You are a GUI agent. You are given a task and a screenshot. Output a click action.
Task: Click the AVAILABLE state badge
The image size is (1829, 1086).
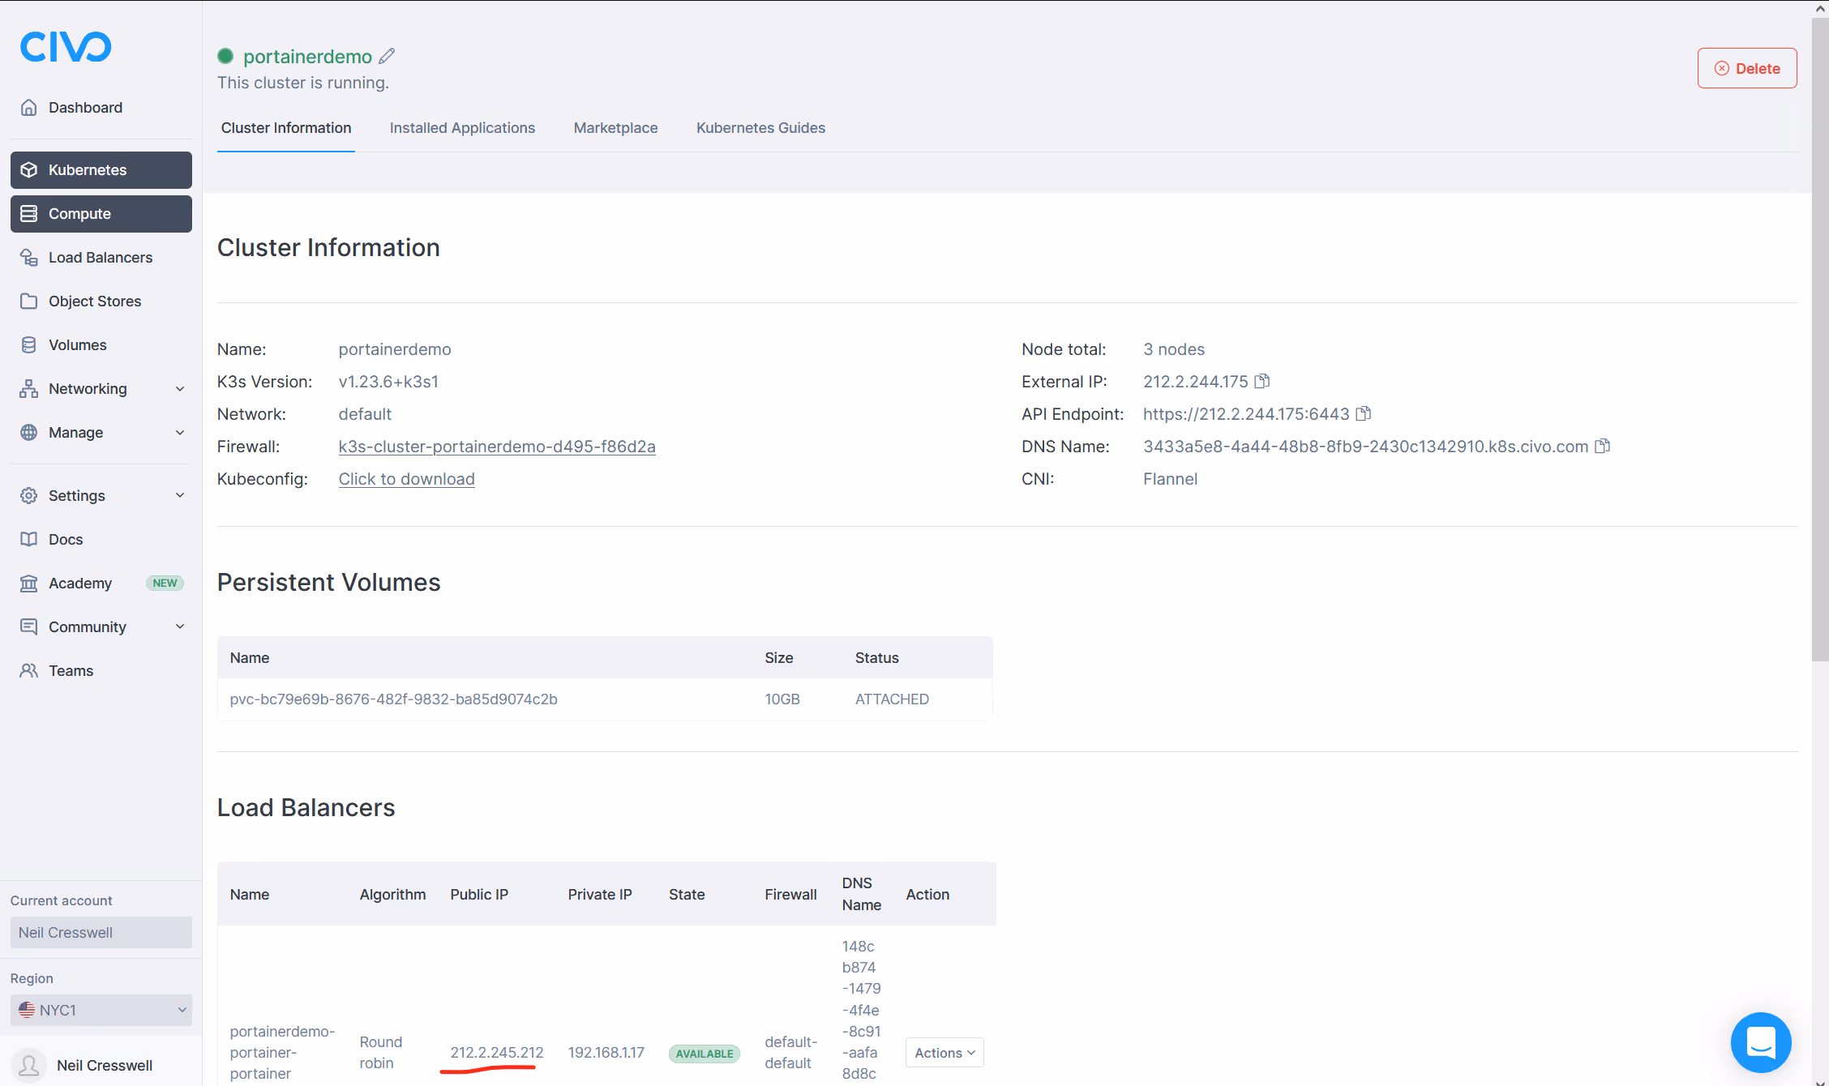[x=704, y=1054]
